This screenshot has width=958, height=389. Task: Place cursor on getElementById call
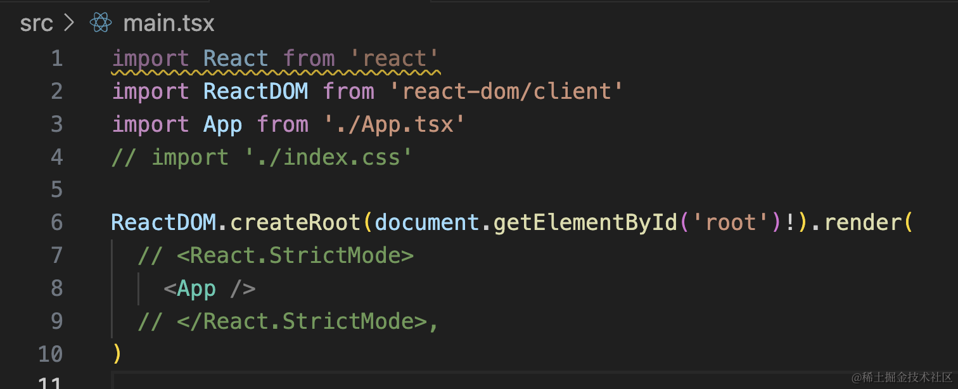click(585, 222)
